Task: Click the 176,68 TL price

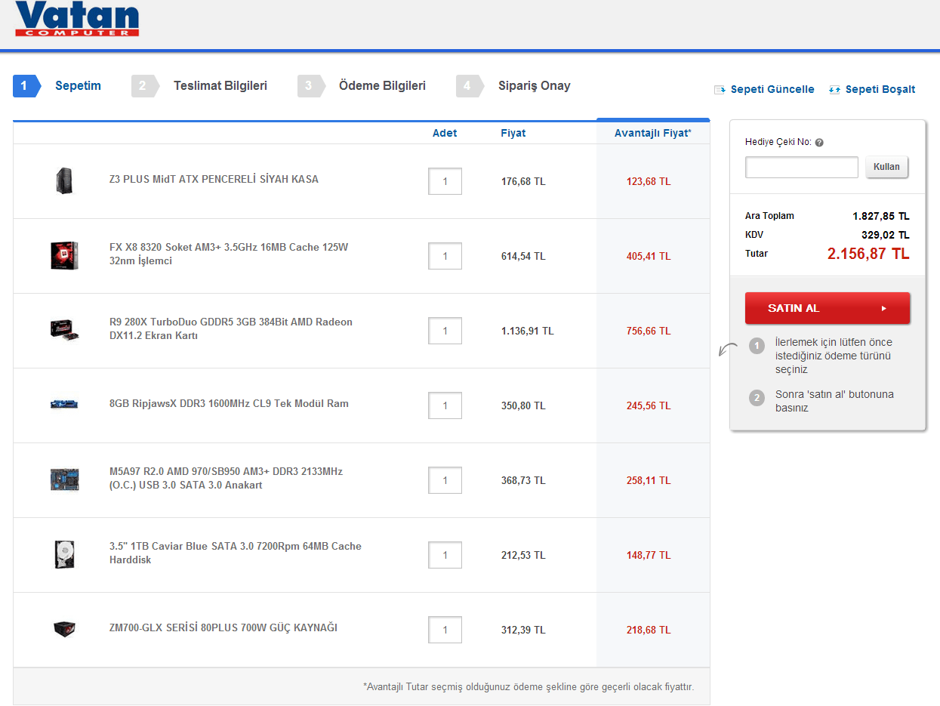Action: pyautogui.click(x=523, y=181)
